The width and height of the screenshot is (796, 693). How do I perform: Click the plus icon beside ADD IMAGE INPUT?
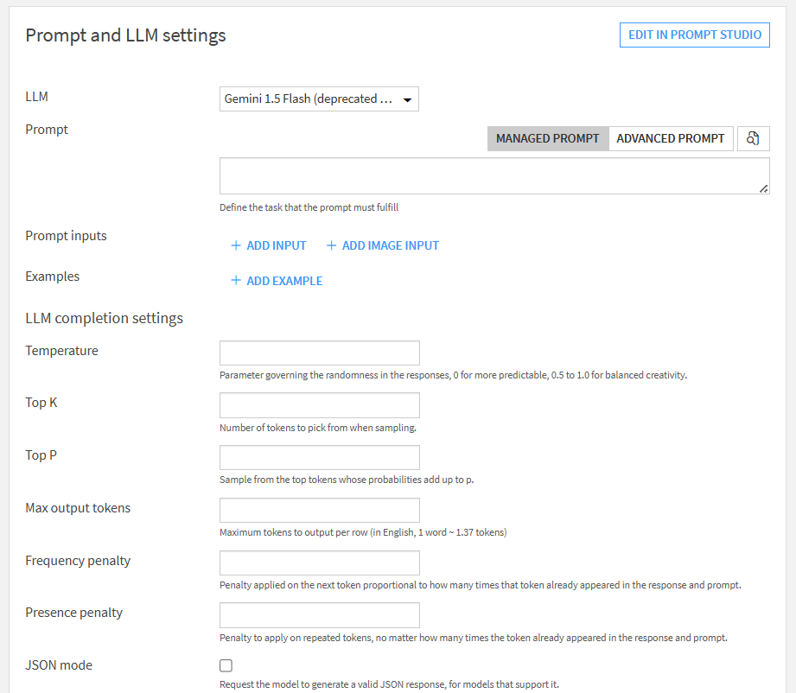(331, 245)
